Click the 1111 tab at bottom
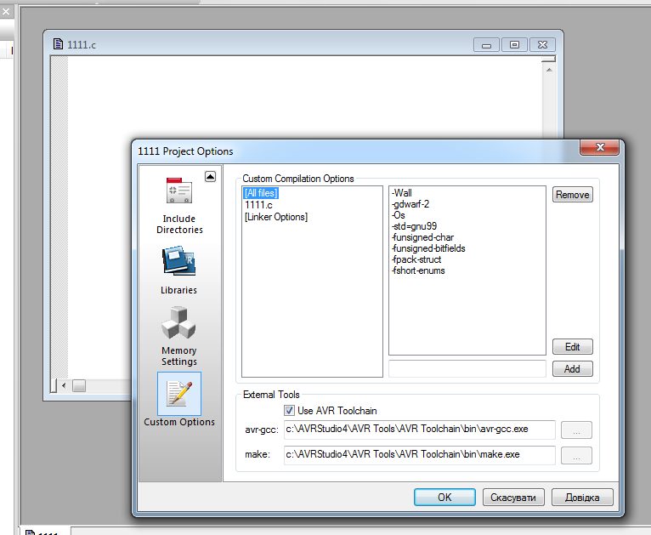Viewport: 651px width, 535px height. click(x=43, y=532)
